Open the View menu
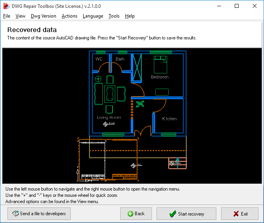Screen dimensions: 264x223 click(x=20, y=16)
